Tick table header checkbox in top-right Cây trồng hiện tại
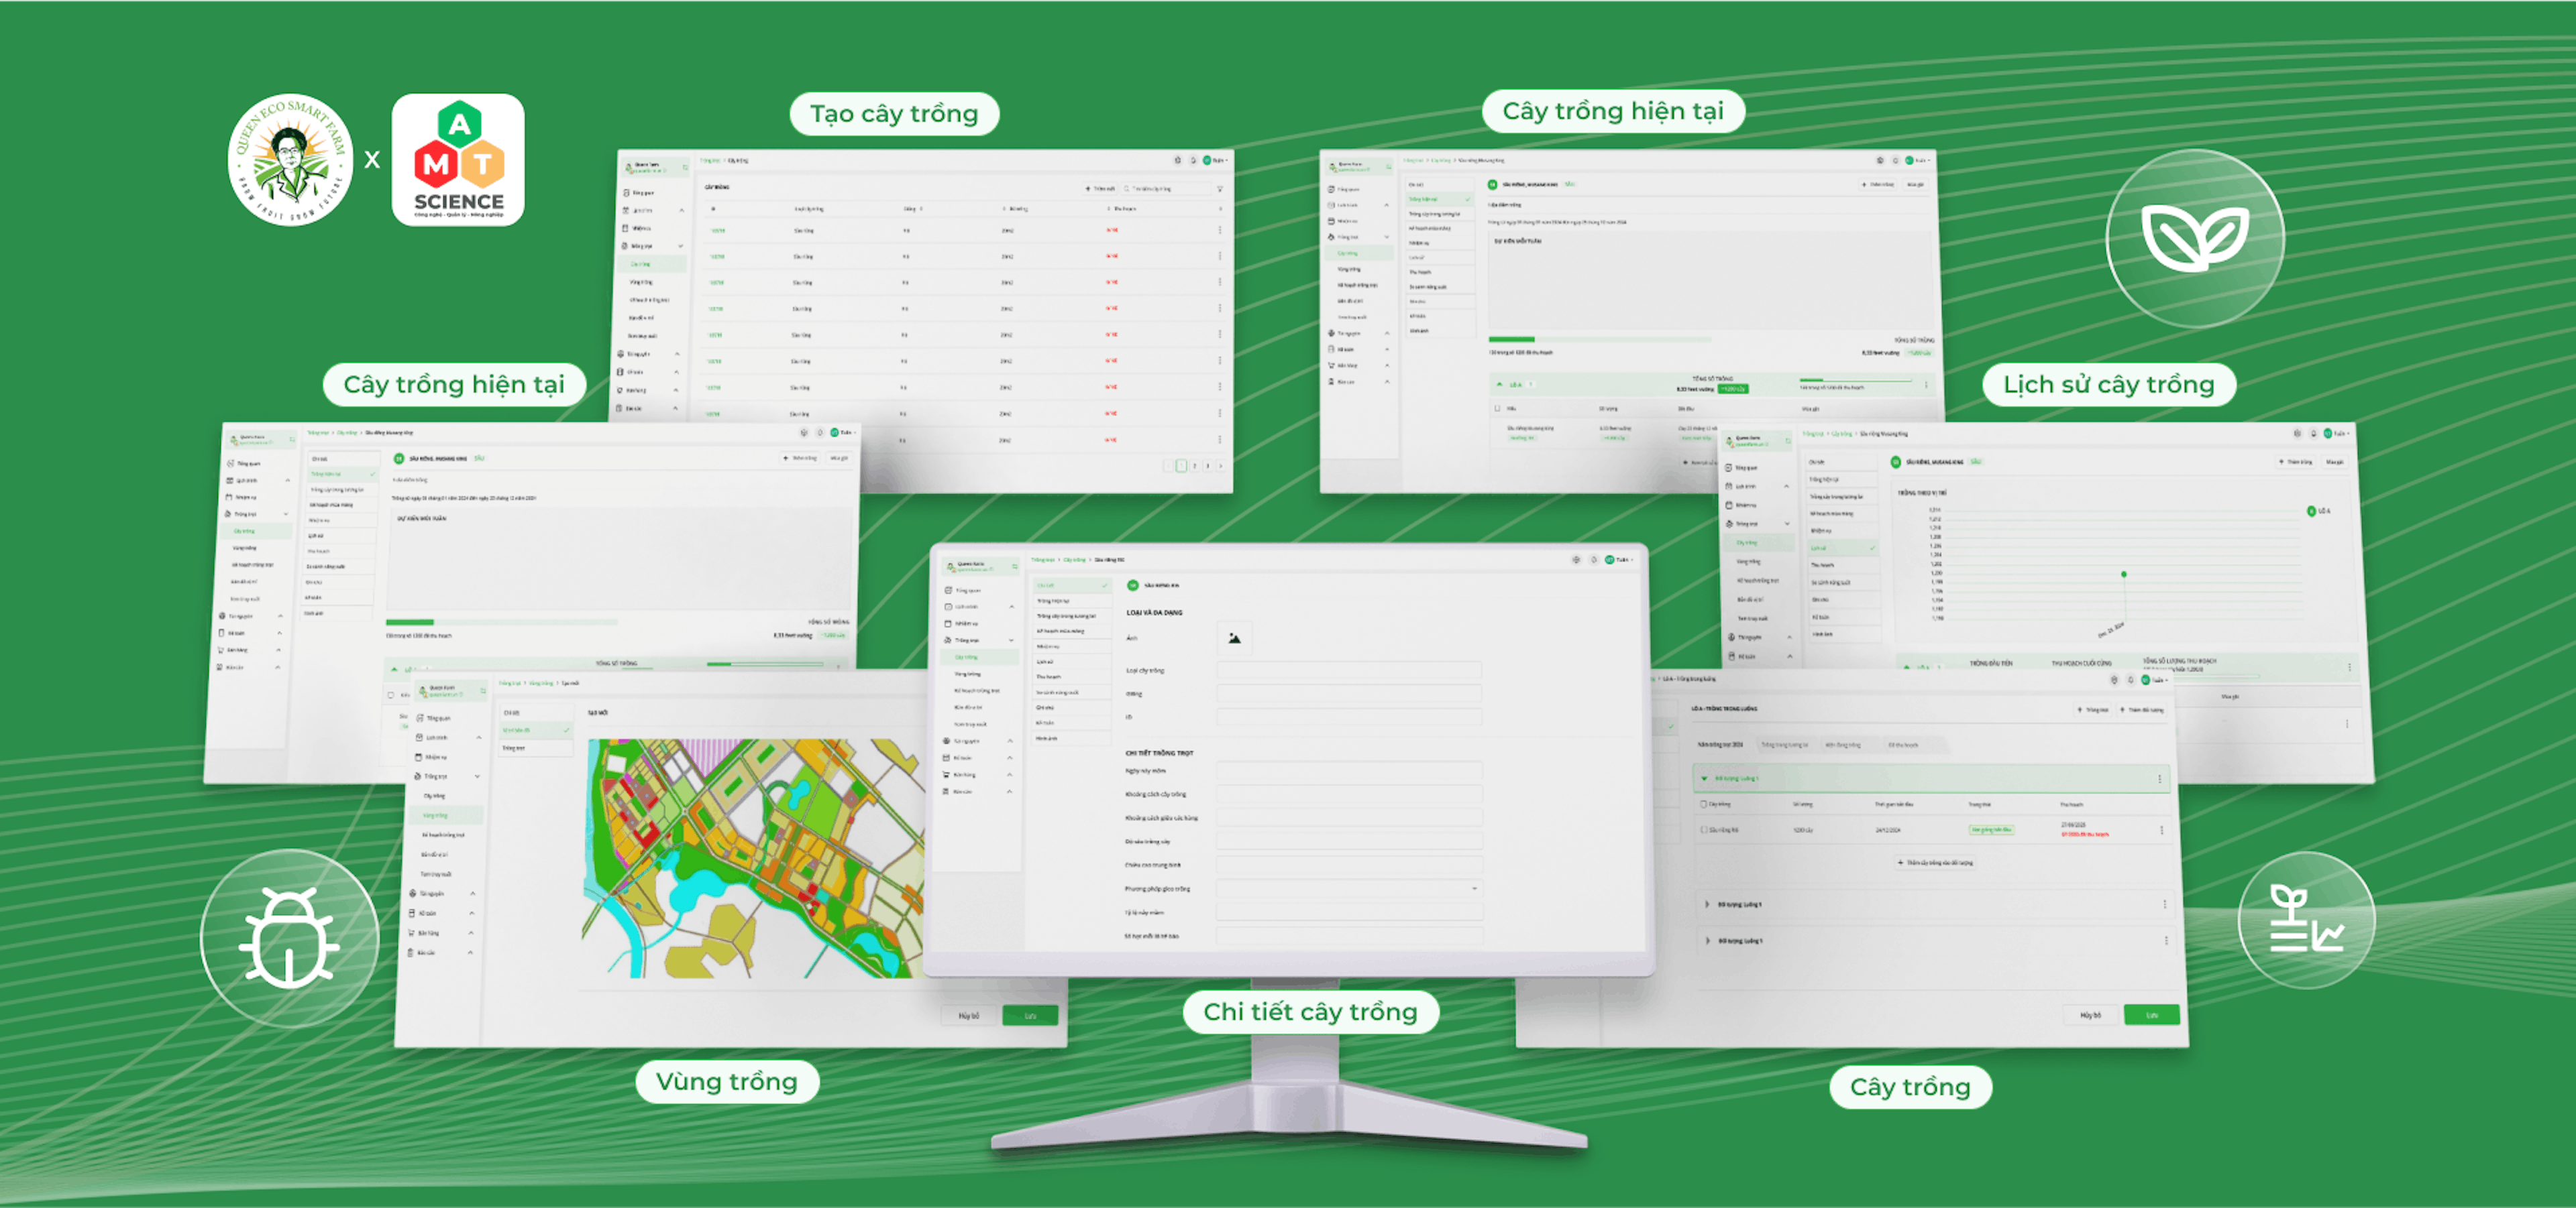The image size is (2576, 1208). (x=1497, y=409)
